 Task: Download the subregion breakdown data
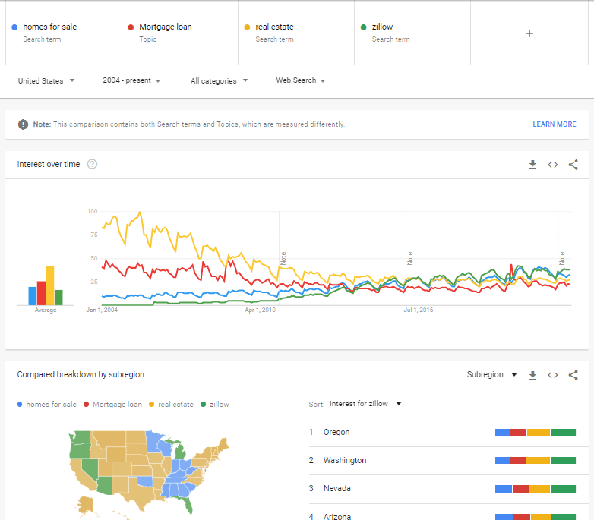click(532, 375)
